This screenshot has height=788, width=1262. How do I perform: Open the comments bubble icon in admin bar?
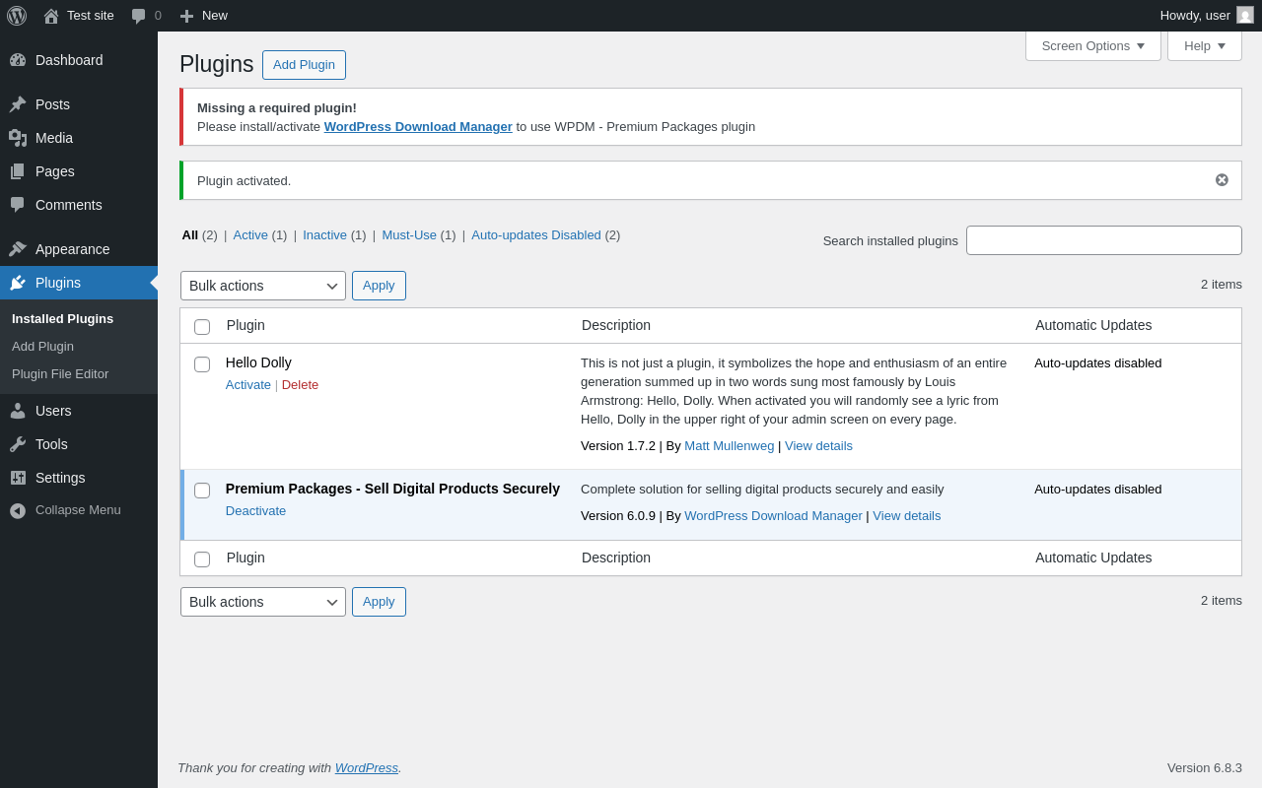139,16
